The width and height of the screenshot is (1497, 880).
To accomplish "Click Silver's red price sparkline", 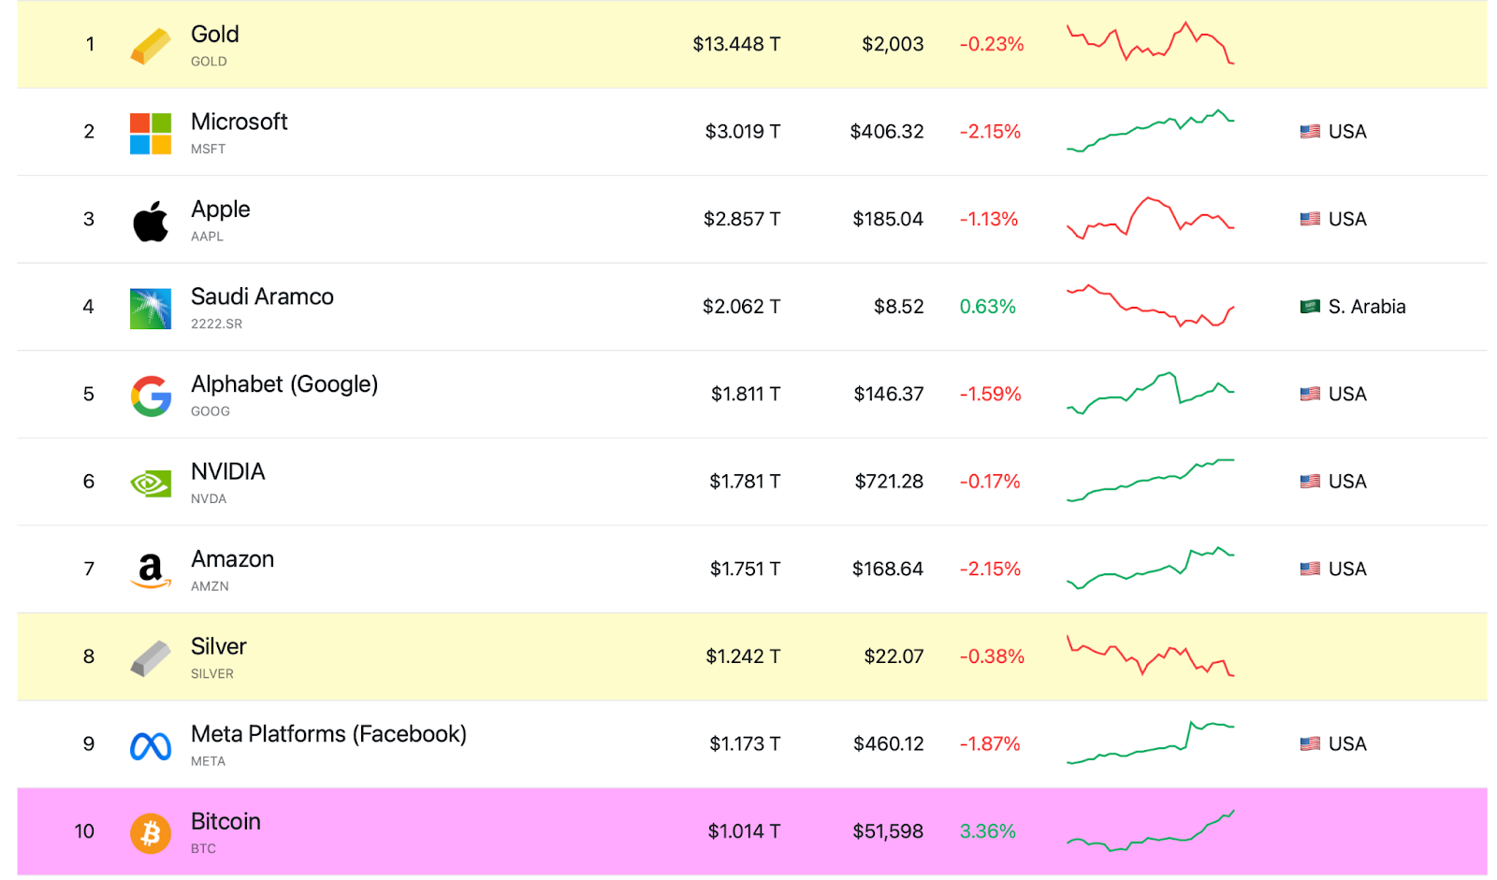I will 1151,655.
